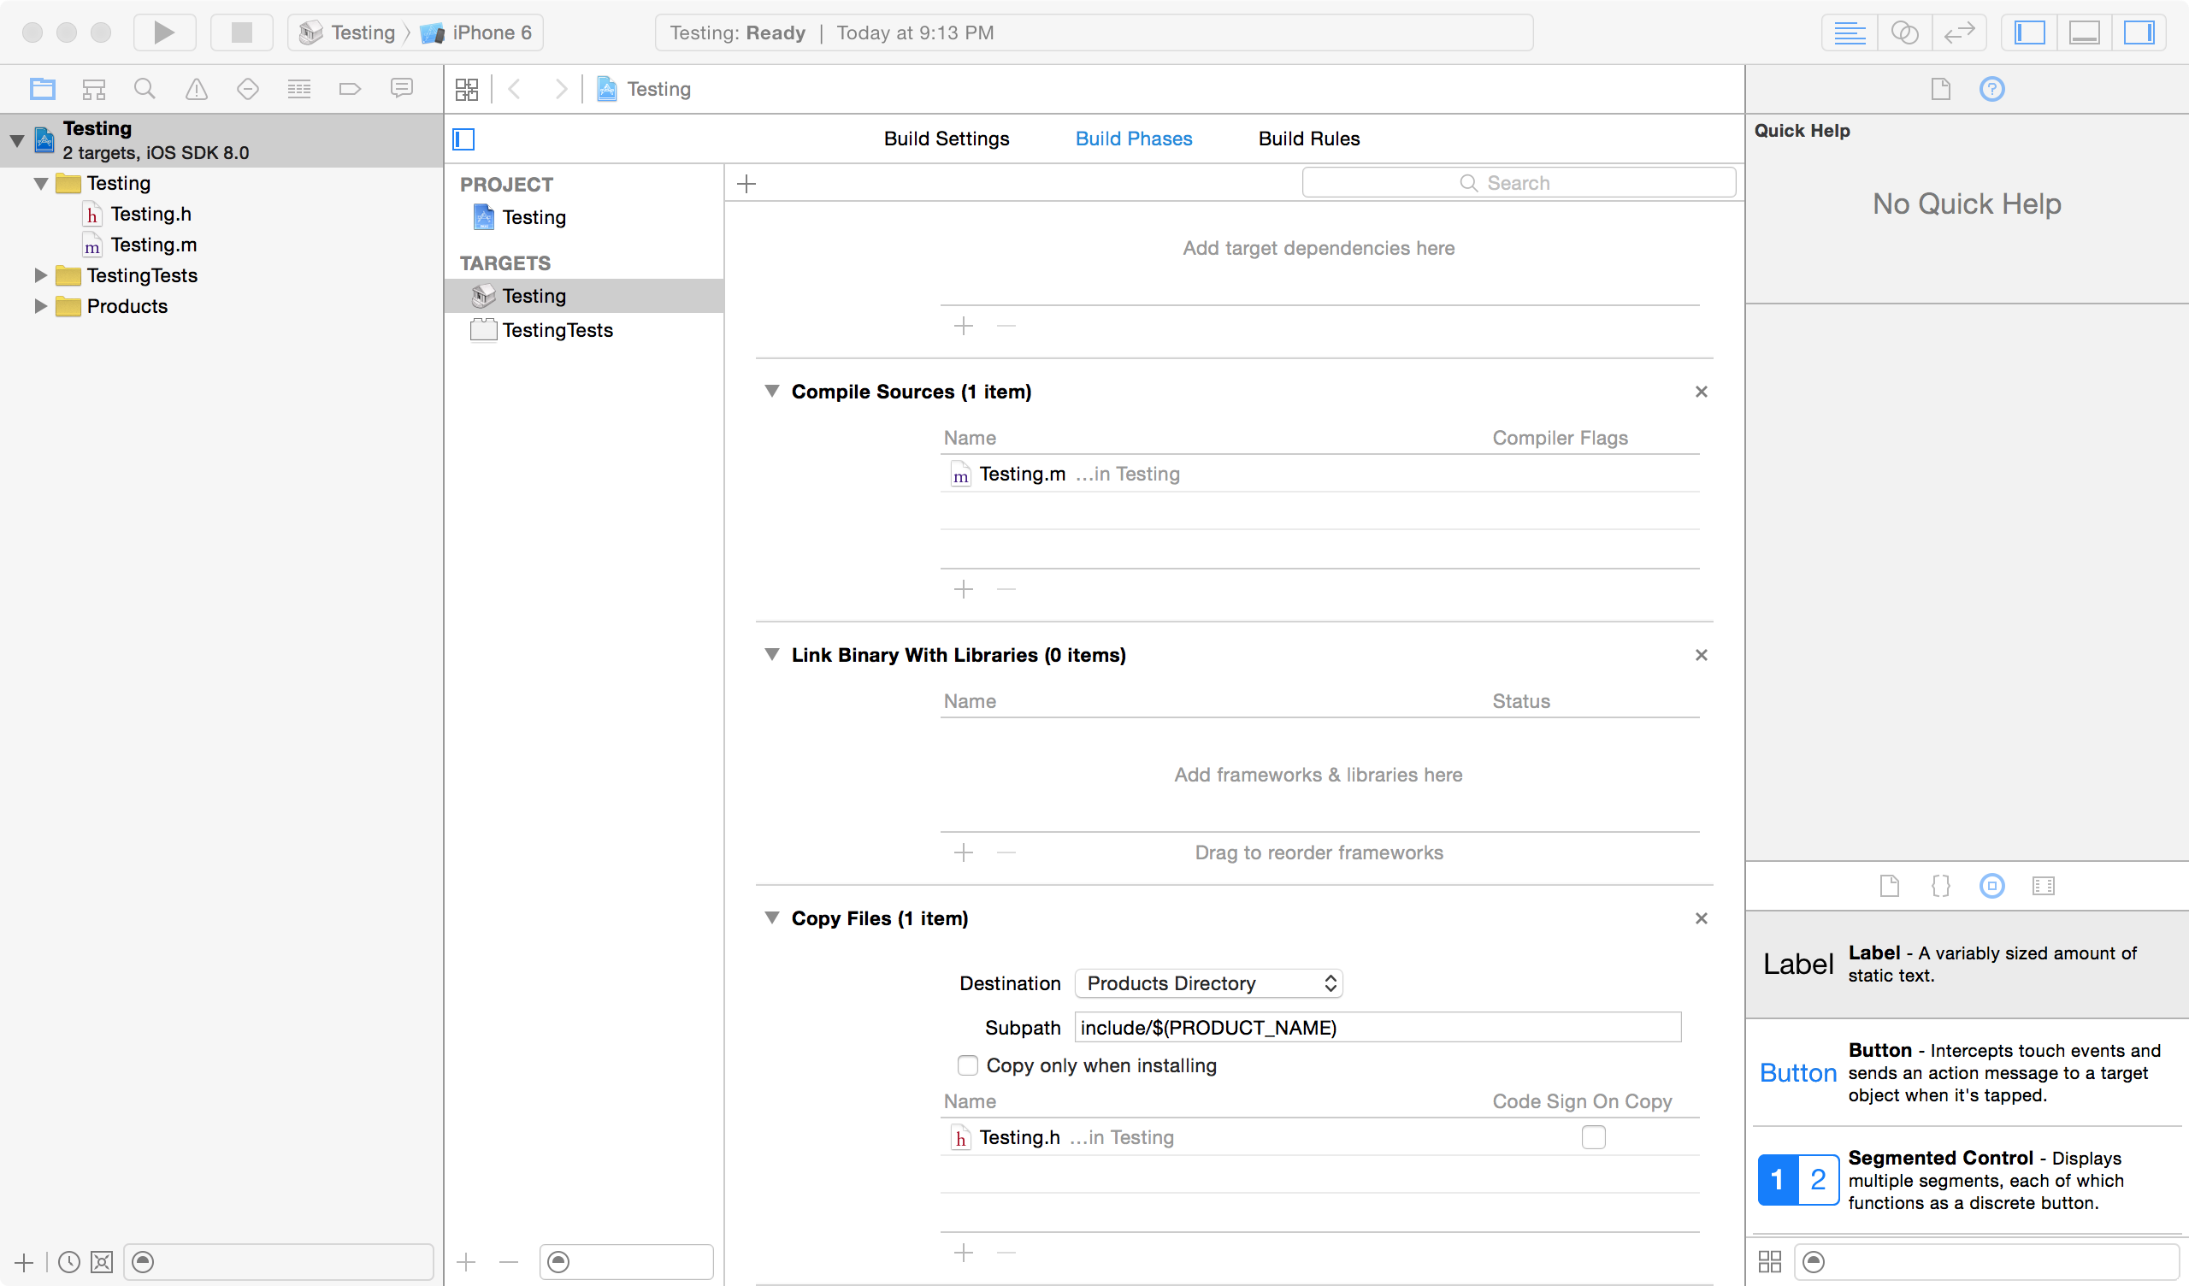Switch to the Assistant editor icon
The height and width of the screenshot is (1286, 2189).
pyautogui.click(x=1904, y=33)
